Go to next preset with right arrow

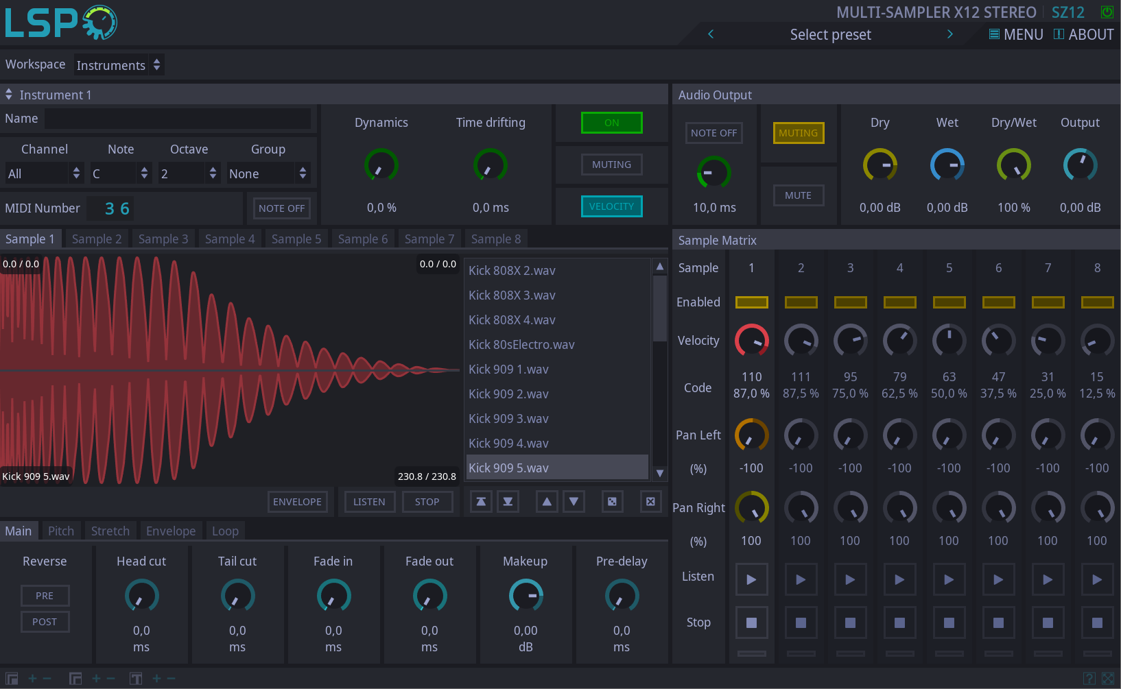click(x=950, y=34)
